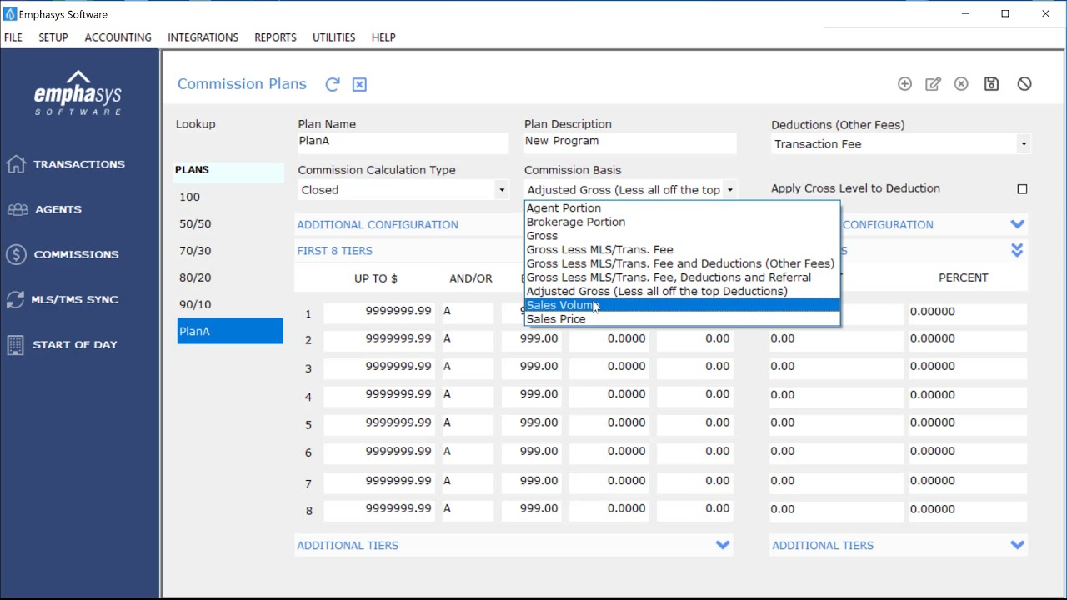The height and width of the screenshot is (600, 1067).
Task: Click the Plan Name input field
Action: tap(403, 143)
